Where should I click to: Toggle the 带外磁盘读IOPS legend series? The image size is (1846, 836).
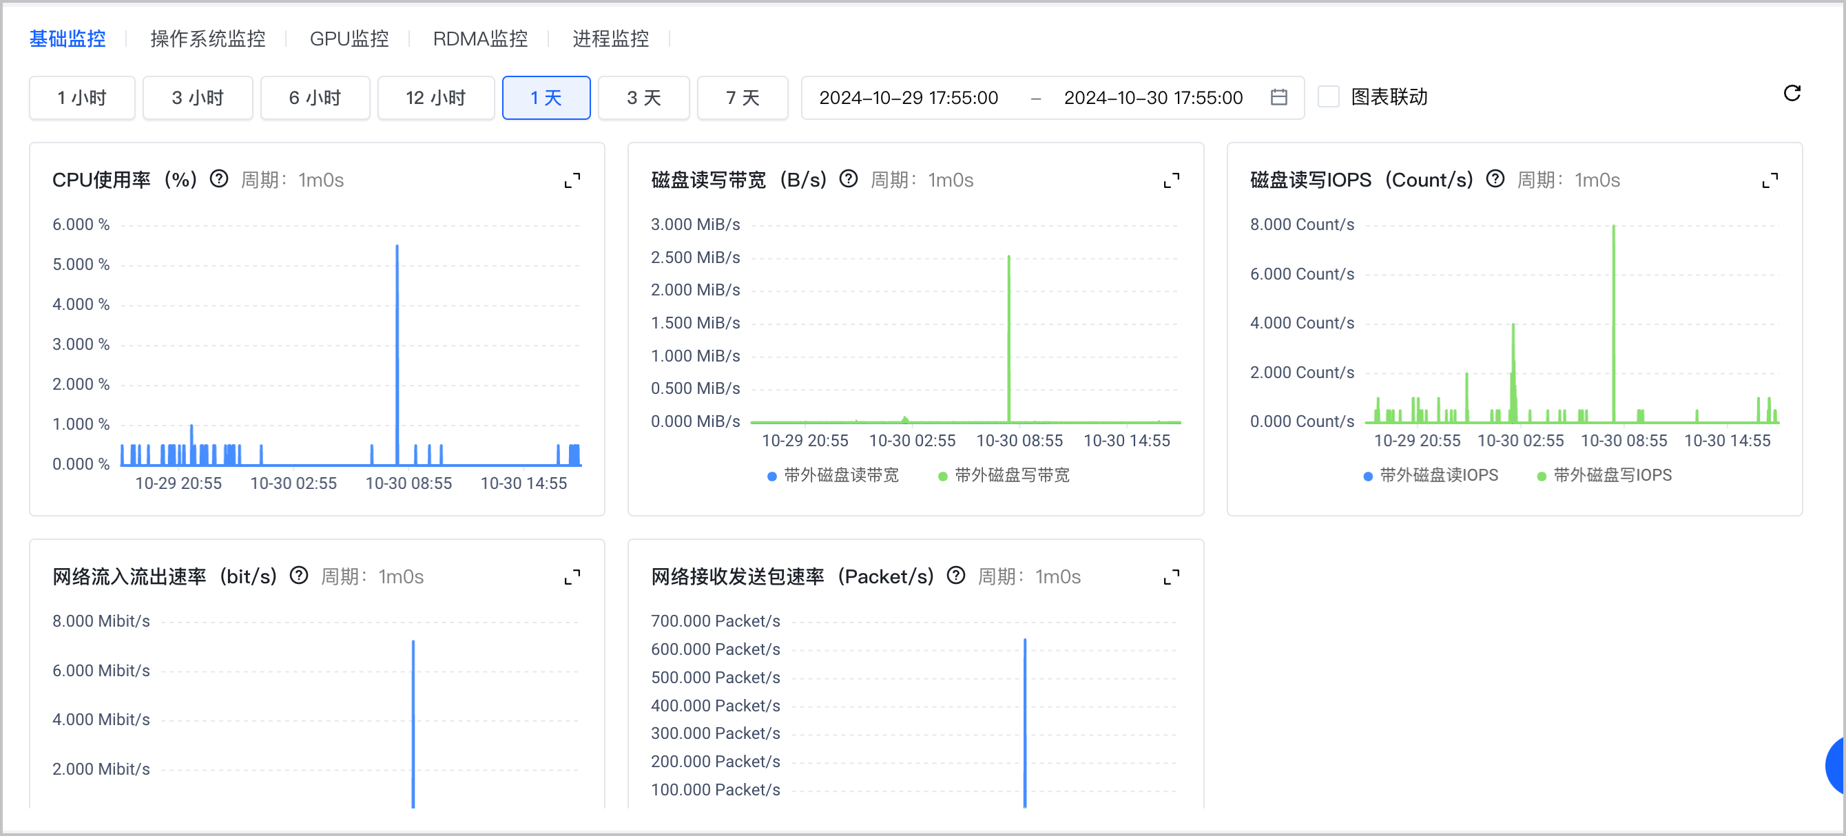click(1431, 476)
